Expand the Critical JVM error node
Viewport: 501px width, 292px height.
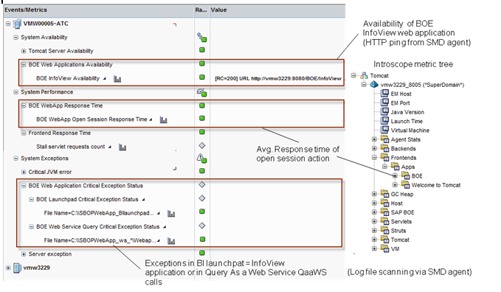click(x=24, y=173)
